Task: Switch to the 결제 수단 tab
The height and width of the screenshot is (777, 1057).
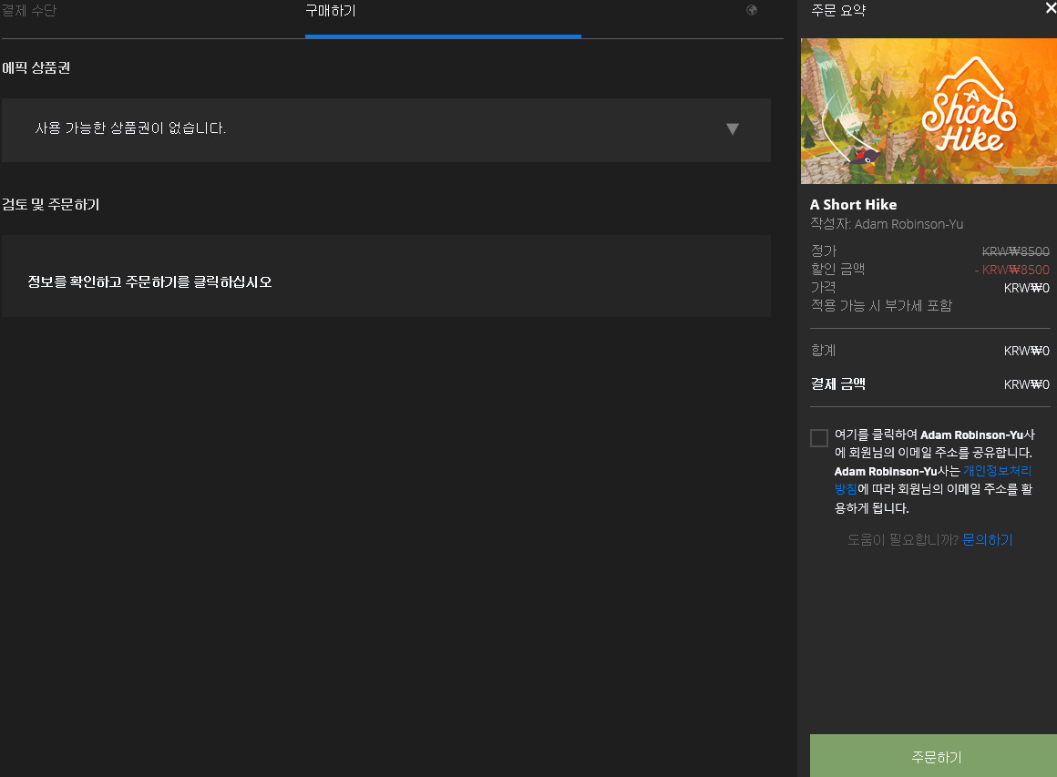Action: click(29, 10)
